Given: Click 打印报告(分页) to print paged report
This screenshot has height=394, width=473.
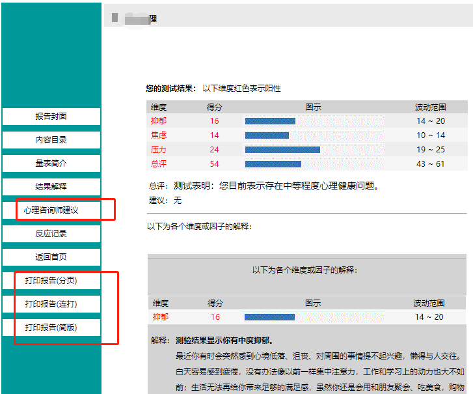Looking at the screenshot, I should pos(51,281).
